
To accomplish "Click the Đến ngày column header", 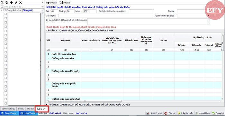I will click(x=197, y=45).
